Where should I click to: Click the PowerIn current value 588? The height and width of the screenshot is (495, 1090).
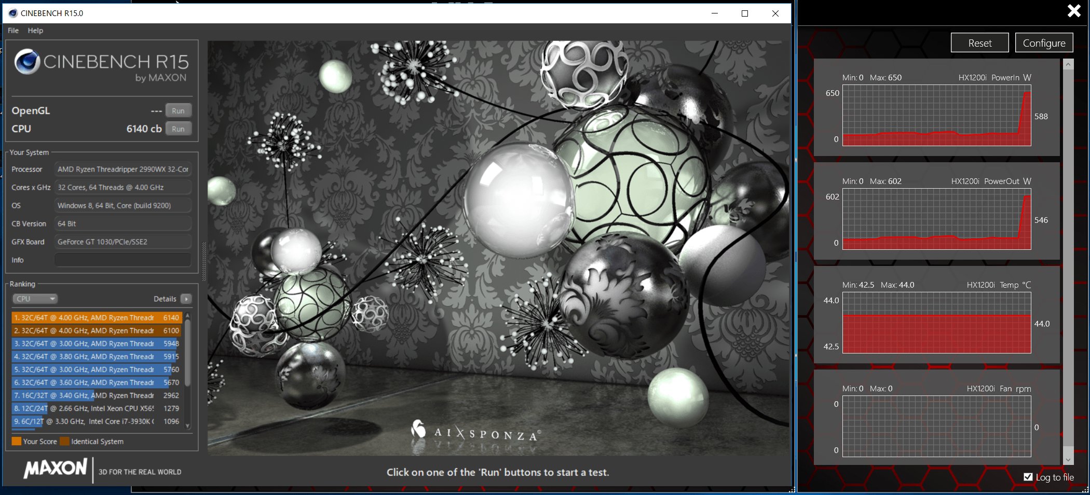1041,117
